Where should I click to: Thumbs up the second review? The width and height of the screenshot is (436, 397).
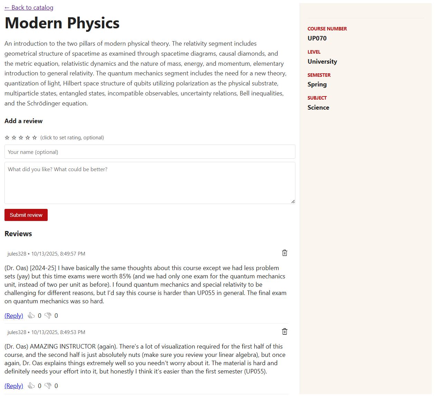tap(31, 385)
